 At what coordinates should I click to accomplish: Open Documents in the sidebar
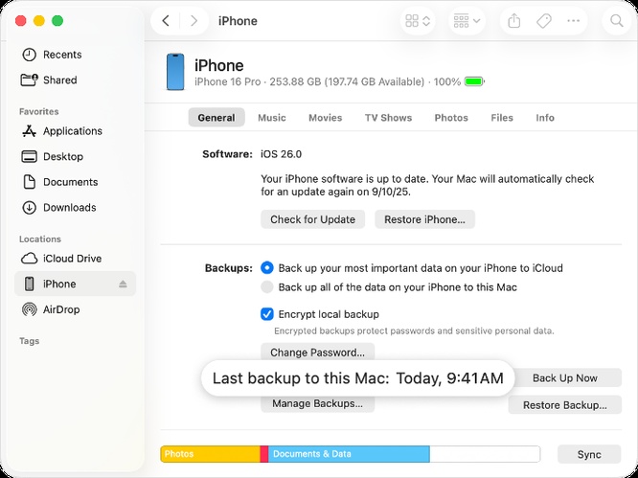click(76, 182)
